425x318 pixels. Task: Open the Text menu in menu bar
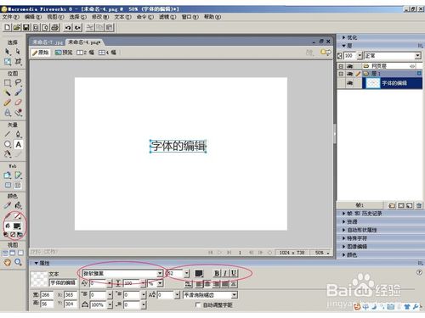click(x=122, y=17)
